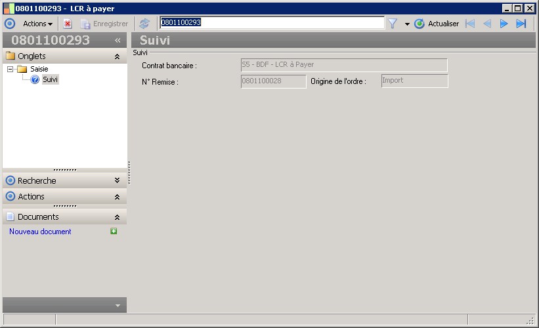Click the round blue toolbar icon left of Actions
The width and height of the screenshot is (539, 328).
(x=10, y=24)
